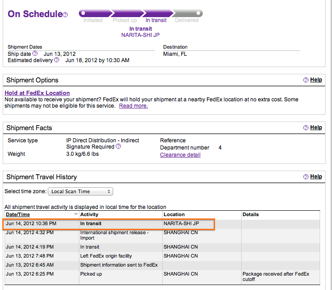
Task: Click the Shipment information sent to FedEx activity
Action: point(119,265)
